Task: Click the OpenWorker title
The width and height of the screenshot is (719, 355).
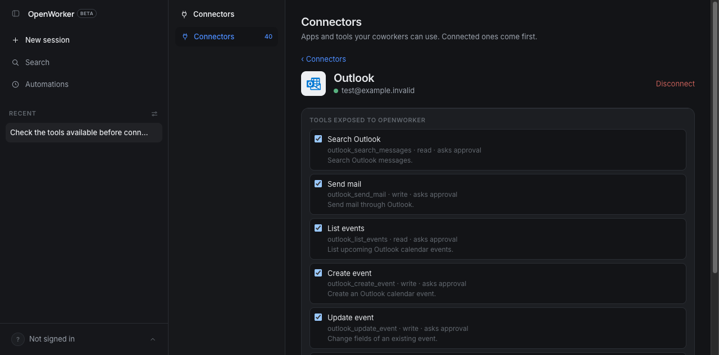Action: [x=51, y=14]
